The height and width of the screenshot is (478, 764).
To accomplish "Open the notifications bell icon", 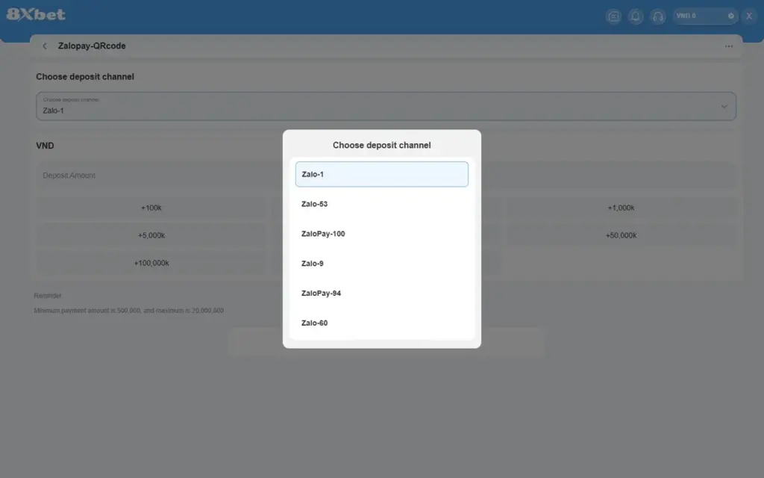I will tap(636, 16).
